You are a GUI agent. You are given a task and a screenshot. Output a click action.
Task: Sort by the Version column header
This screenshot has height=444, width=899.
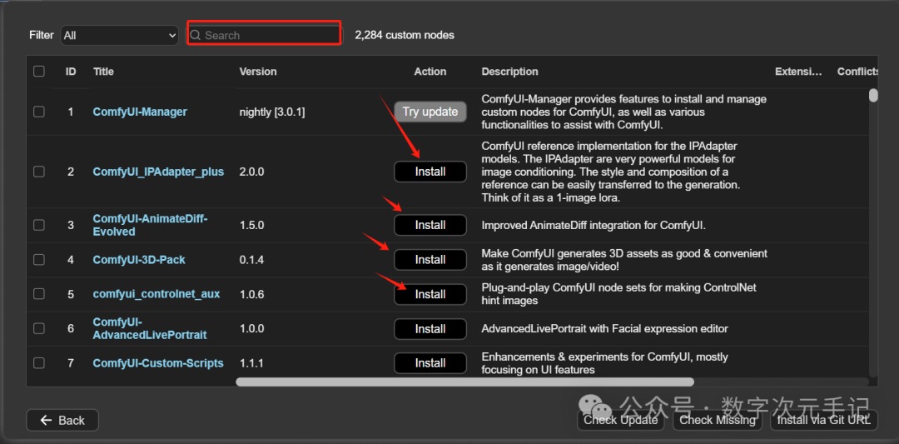pos(258,72)
